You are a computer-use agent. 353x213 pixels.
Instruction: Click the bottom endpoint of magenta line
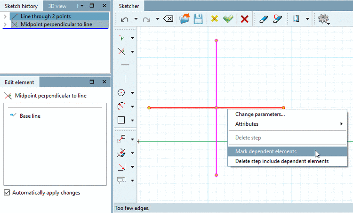[217, 175]
